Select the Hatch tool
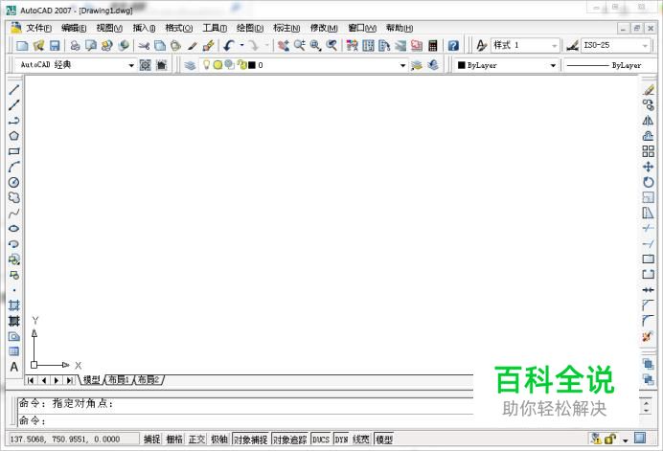Image resolution: width=663 pixels, height=451 pixels. (x=14, y=305)
